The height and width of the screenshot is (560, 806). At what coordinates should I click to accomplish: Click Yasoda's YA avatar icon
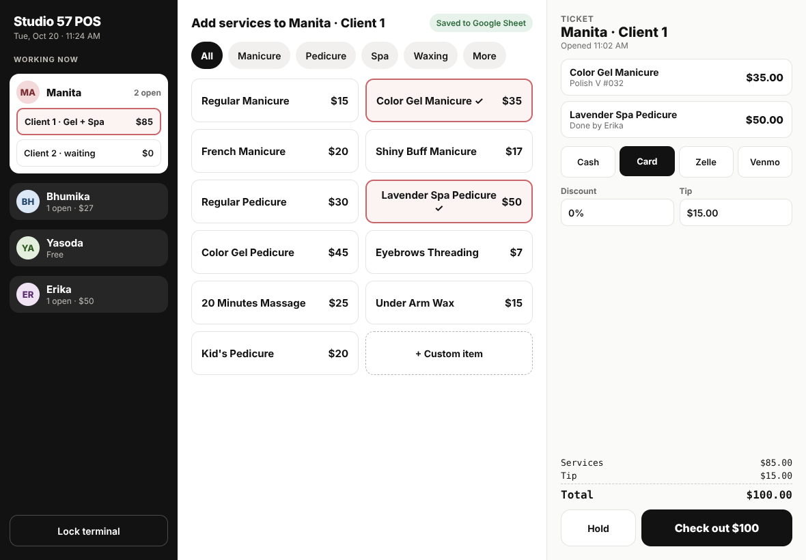point(28,248)
